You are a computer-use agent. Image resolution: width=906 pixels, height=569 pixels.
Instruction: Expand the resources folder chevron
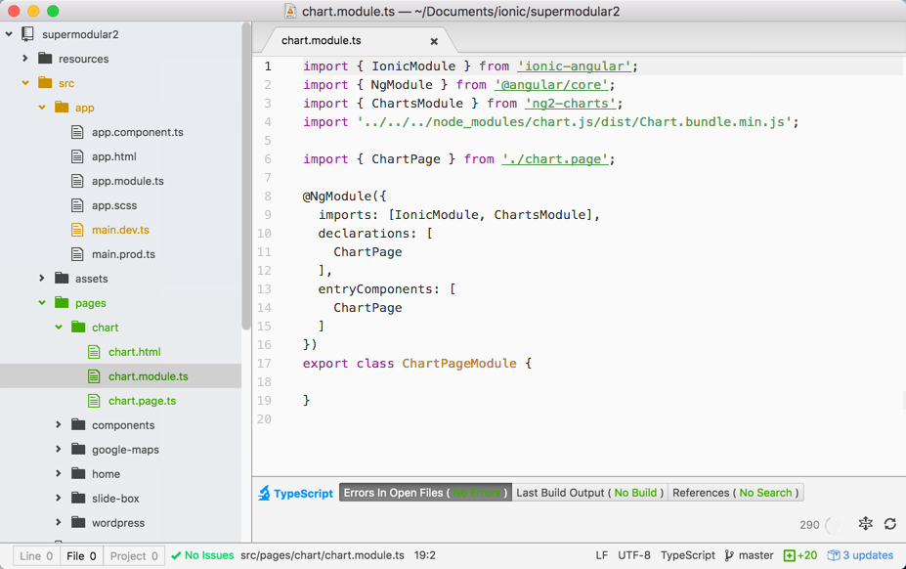(24, 59)
